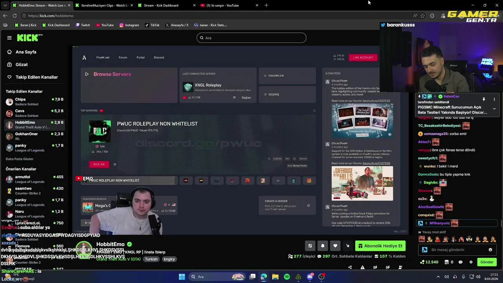Open OBS from taskbar
Image resolution: width=503 pixels, height=283 pixels.
click(321, 277)
